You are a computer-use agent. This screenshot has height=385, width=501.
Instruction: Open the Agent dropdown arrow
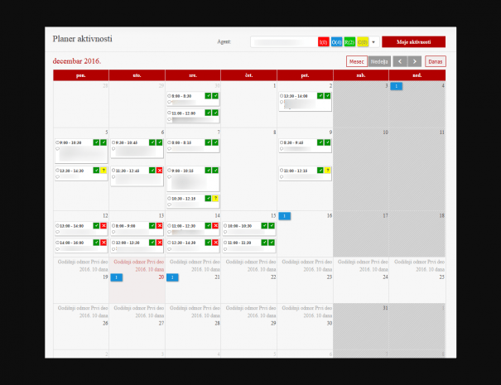click(373, 41)
